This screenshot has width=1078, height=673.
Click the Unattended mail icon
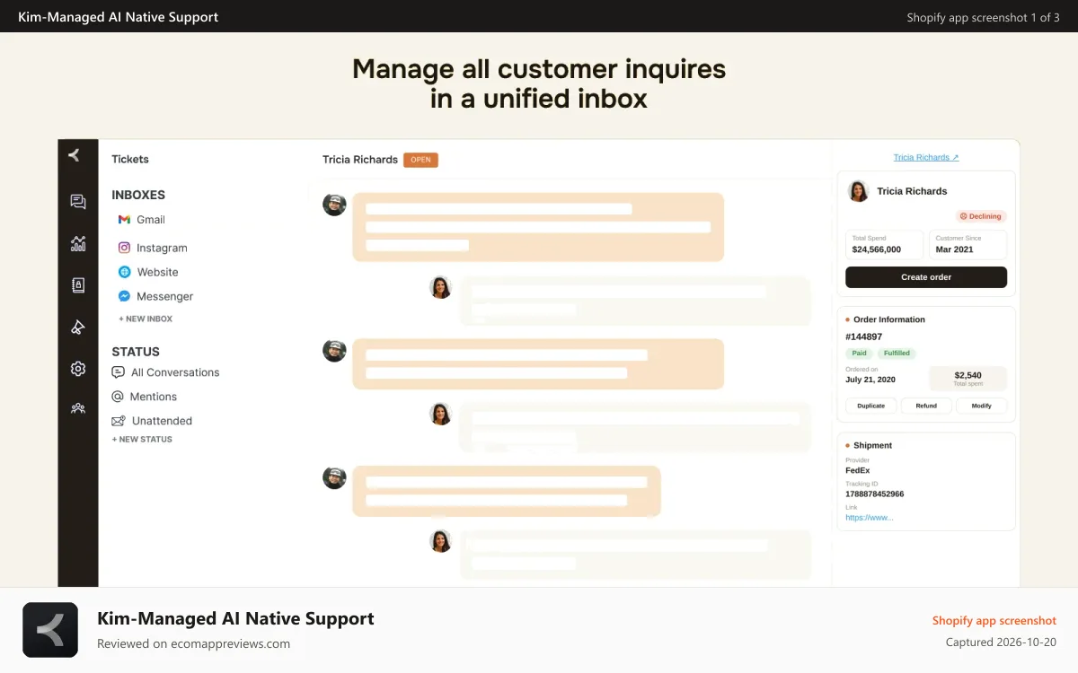click(x=118, y=421)
